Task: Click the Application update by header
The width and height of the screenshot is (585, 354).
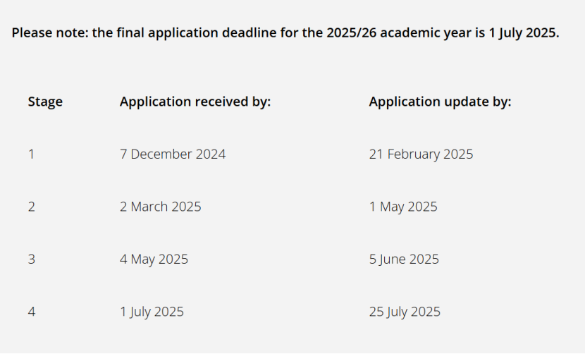Action: [x=440, y=102]
